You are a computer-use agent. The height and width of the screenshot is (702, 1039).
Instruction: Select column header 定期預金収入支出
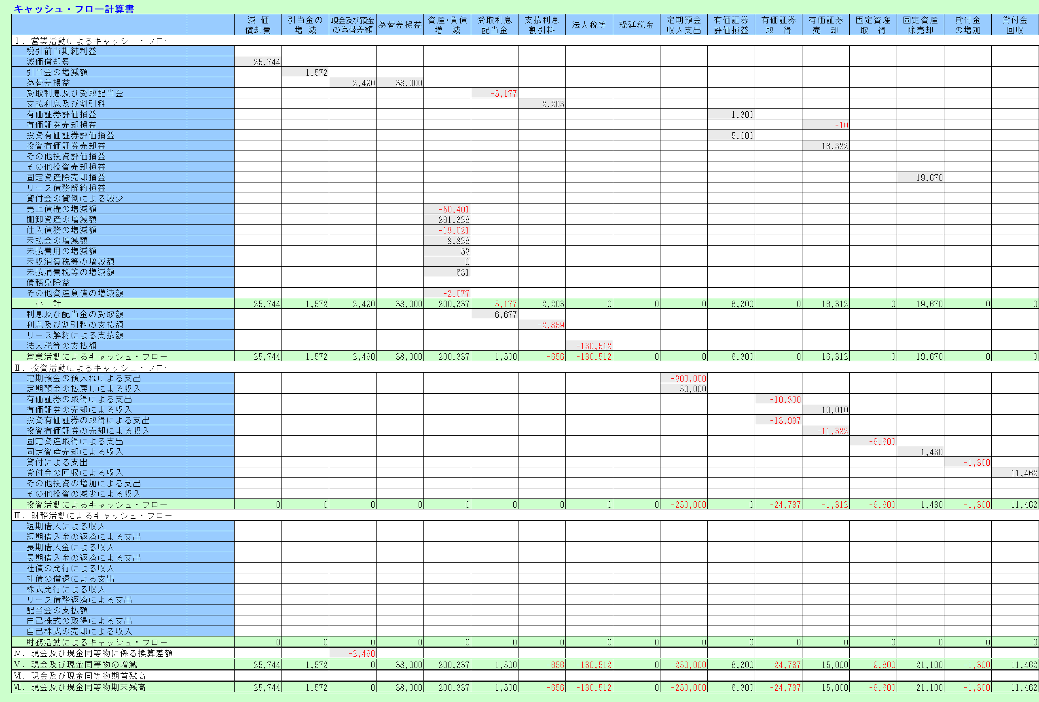tap(684, 25)
